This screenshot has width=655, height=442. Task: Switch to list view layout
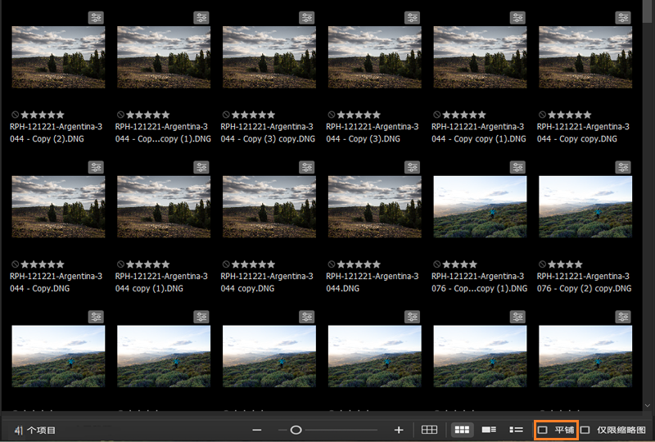click(516, 430)
